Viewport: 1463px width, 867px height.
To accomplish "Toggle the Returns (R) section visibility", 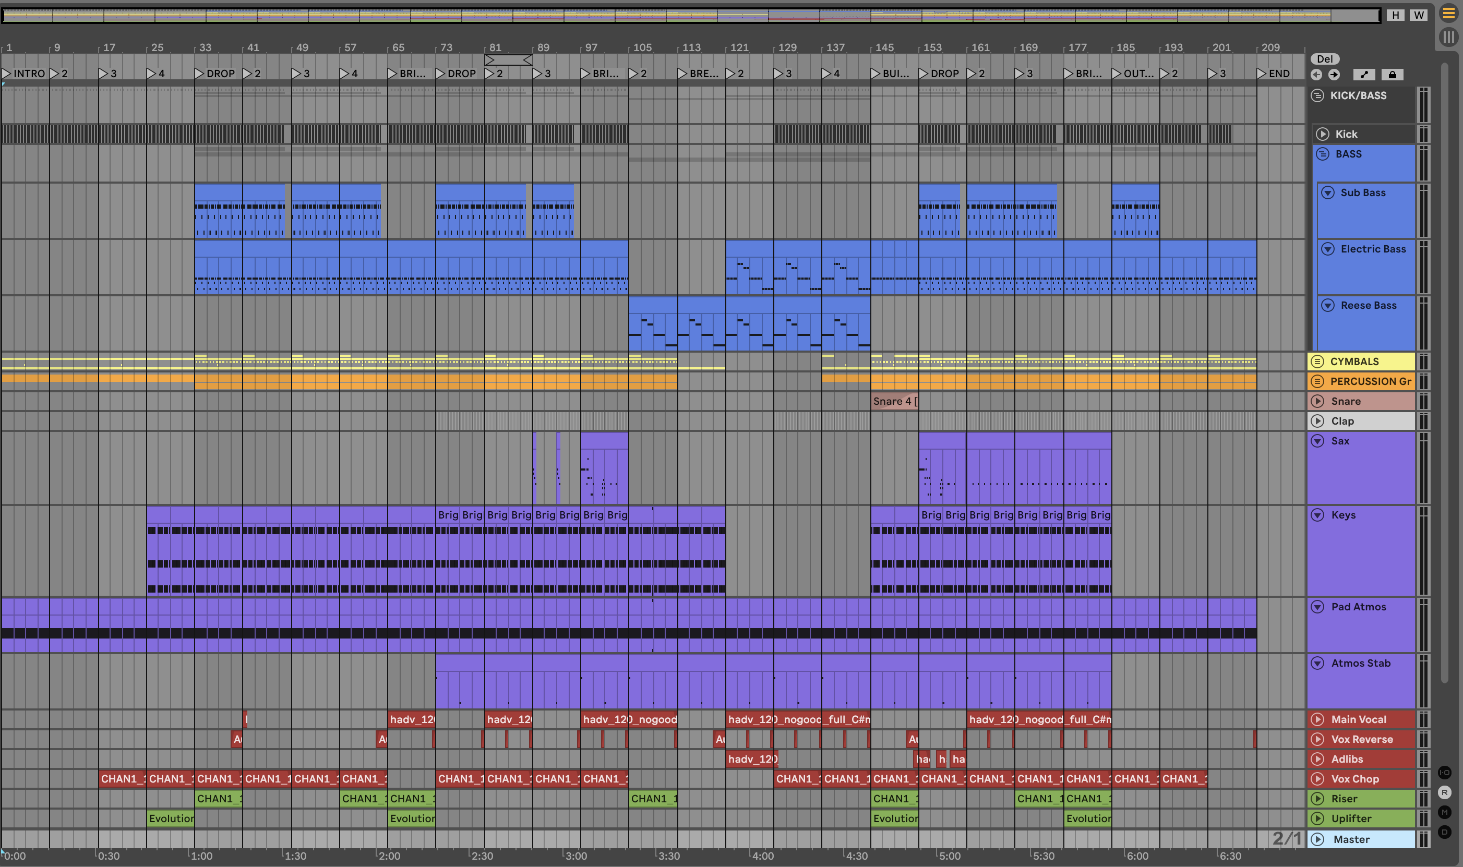I will click(x=1444, y=792).
